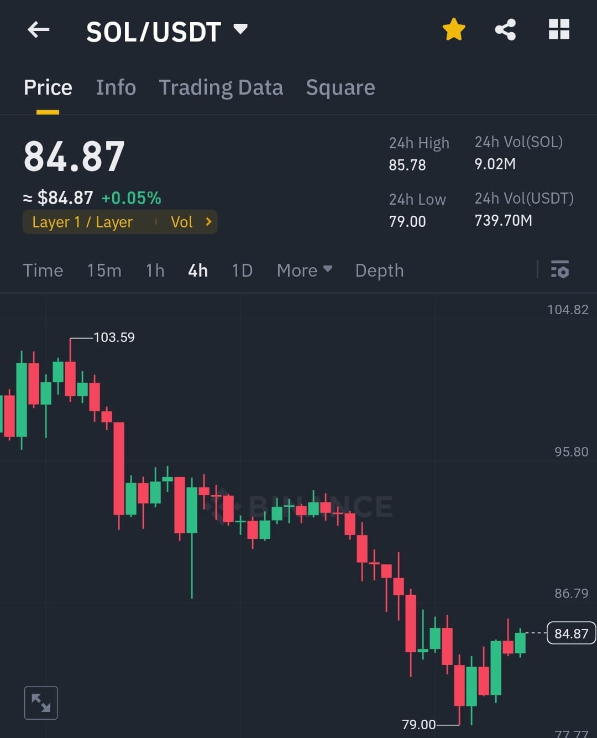Open the More timeframes dropdown

tap(304, 271)
